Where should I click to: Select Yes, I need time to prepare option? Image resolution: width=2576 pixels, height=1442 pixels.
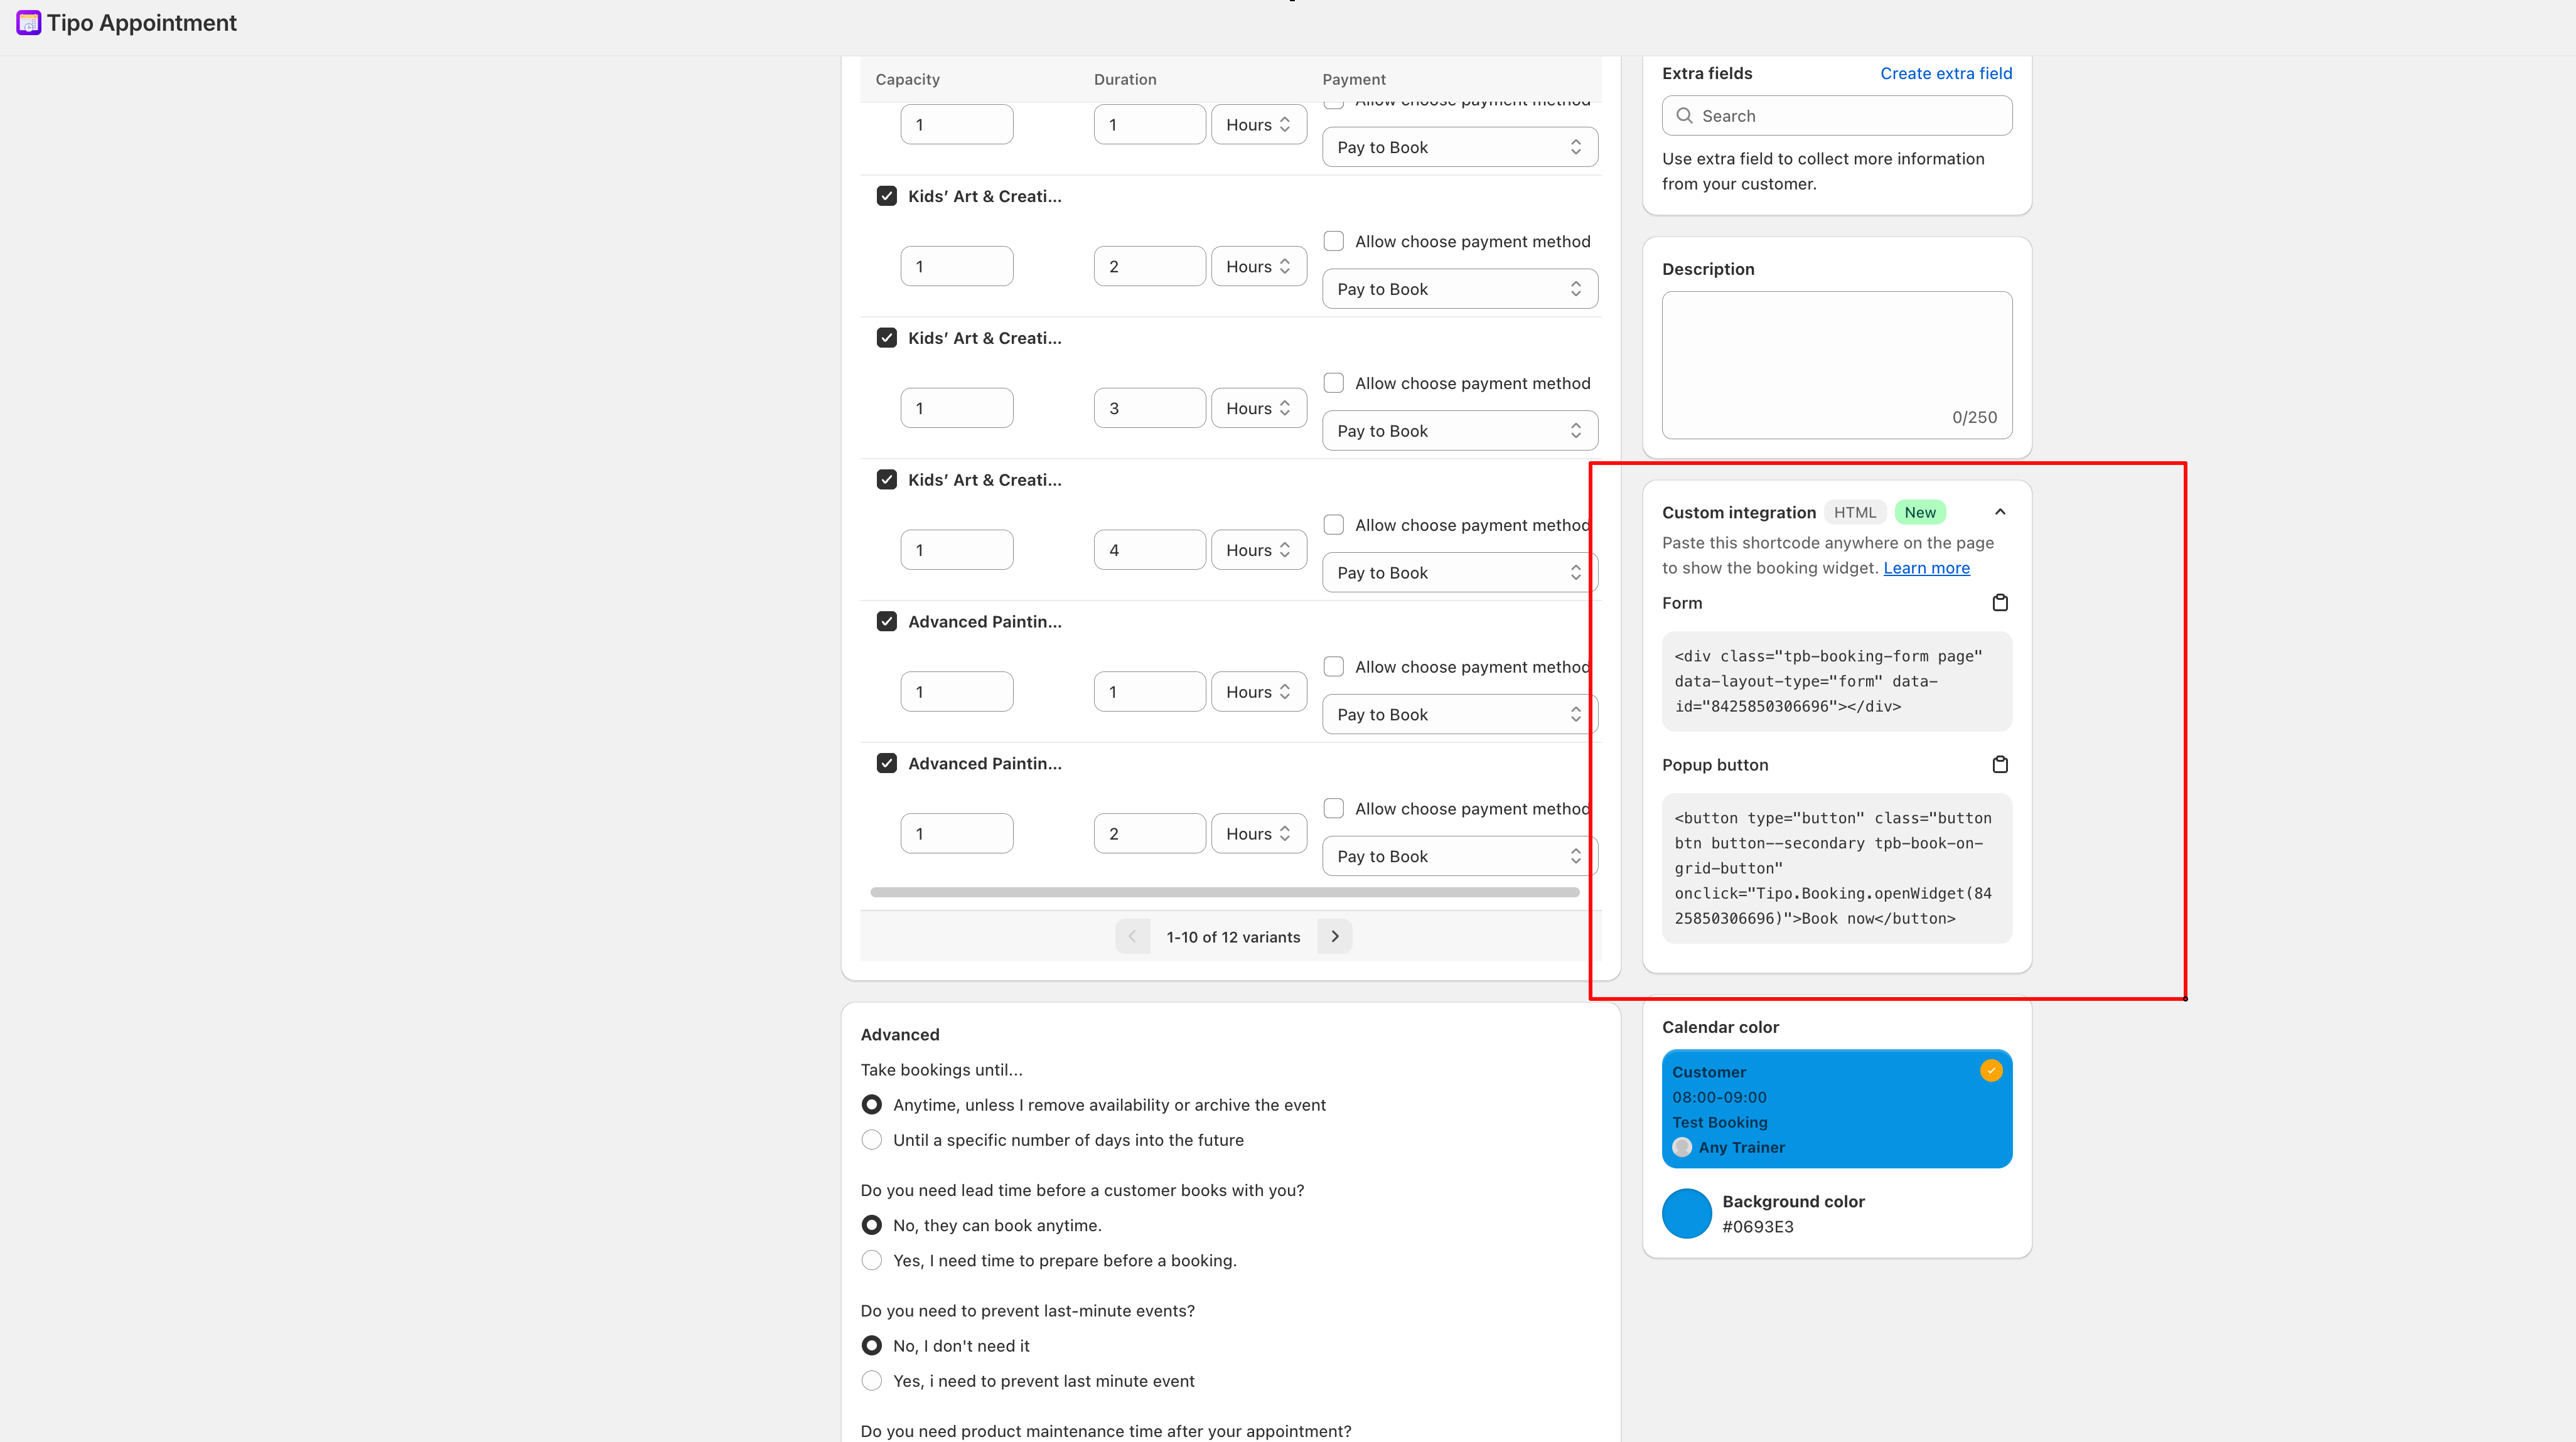click(872, 1260)
